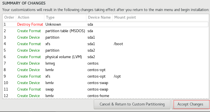Select 'Create Format' action in row 9
Screen dimensions: 210x112
(29, 76)
